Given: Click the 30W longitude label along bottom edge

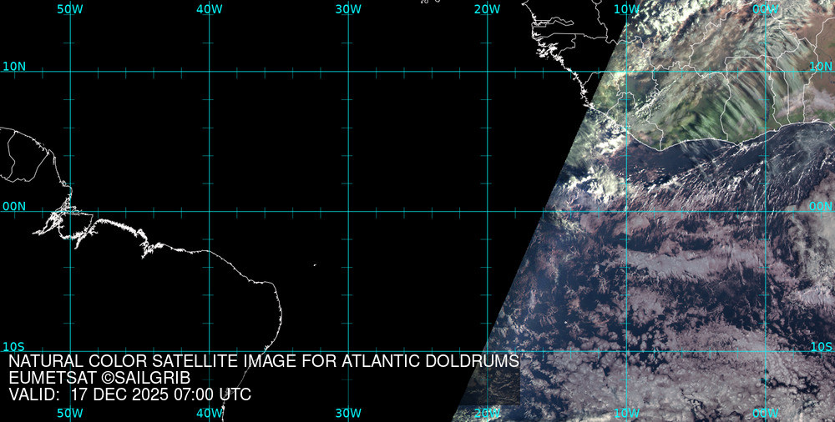Looking at the screenshot, I should pos(347,413).
